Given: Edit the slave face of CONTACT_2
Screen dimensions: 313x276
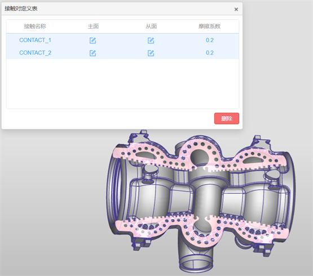Looking at the screenshot, I should (x=151, y=53).
